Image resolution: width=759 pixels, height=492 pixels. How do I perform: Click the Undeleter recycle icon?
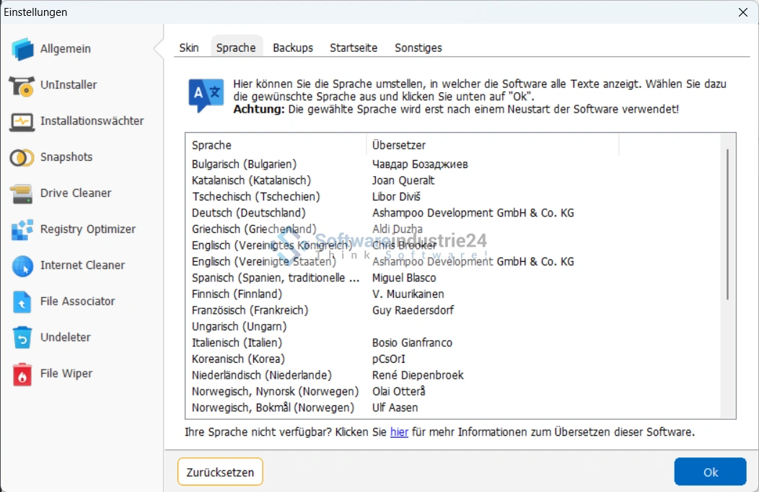[x=22, y=338]
